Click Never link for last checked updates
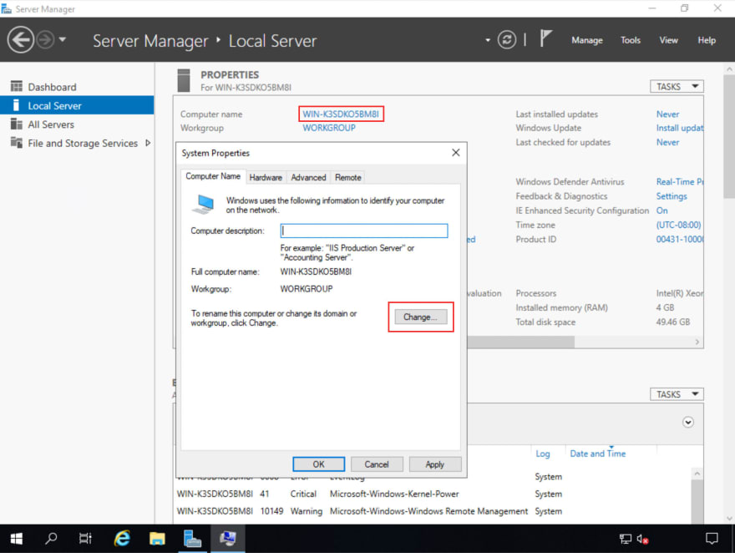 coord(667,143)
